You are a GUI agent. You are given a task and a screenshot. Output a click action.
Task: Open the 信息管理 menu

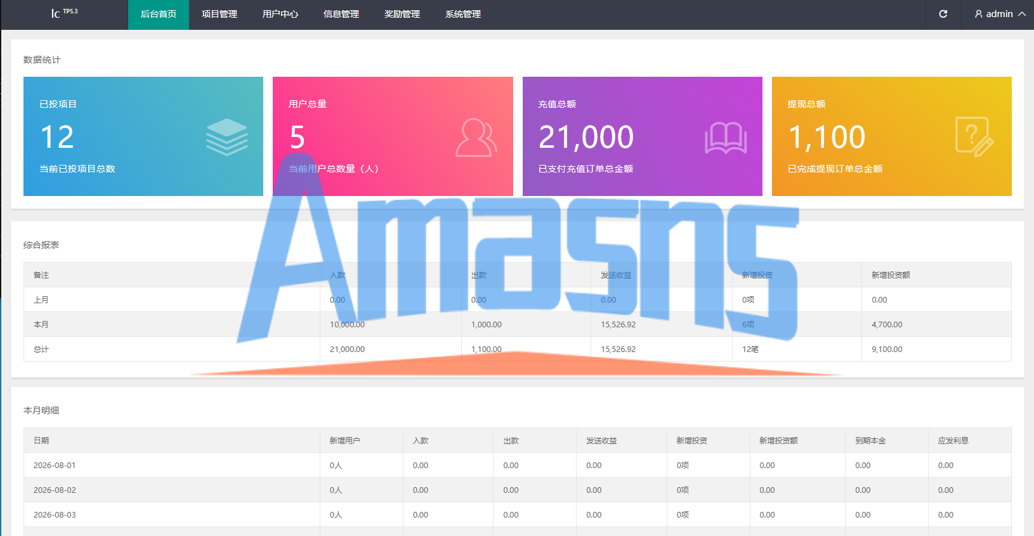pyautogui.click(x=341, y=15)
